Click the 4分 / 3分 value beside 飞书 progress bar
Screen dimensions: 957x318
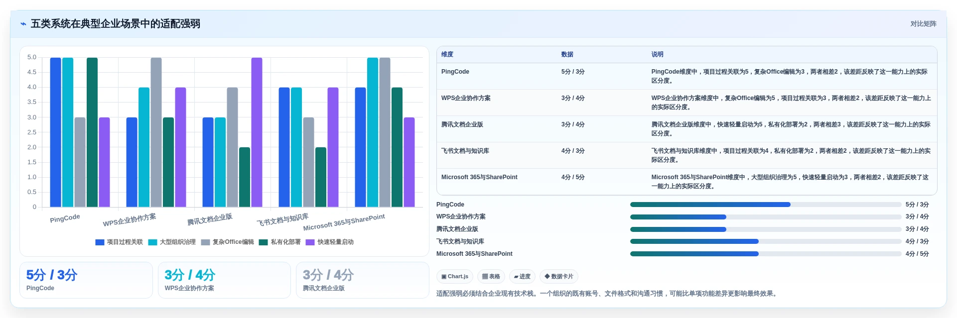pos(917,242)
